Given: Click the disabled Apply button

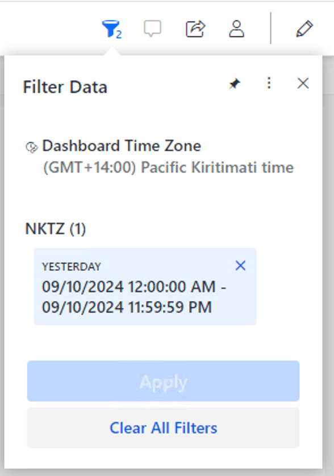Looking at the screenshot, I should [163, 381].
